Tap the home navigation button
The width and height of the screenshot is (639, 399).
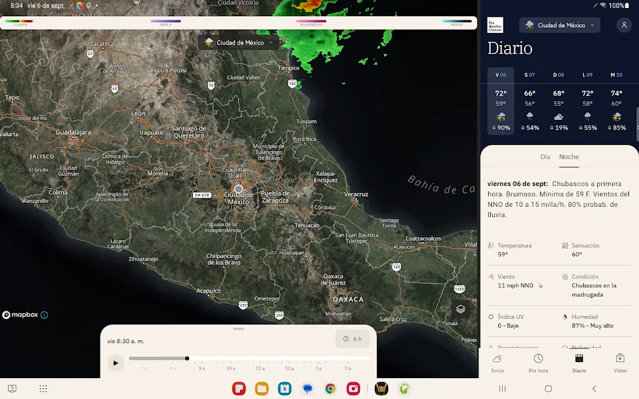pos(548,388)
